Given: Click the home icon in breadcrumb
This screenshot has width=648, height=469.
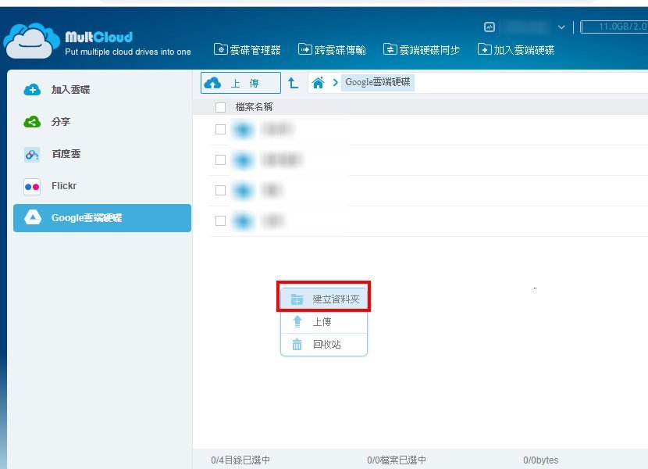Looking at the screenshot, I should click(318, 83).
